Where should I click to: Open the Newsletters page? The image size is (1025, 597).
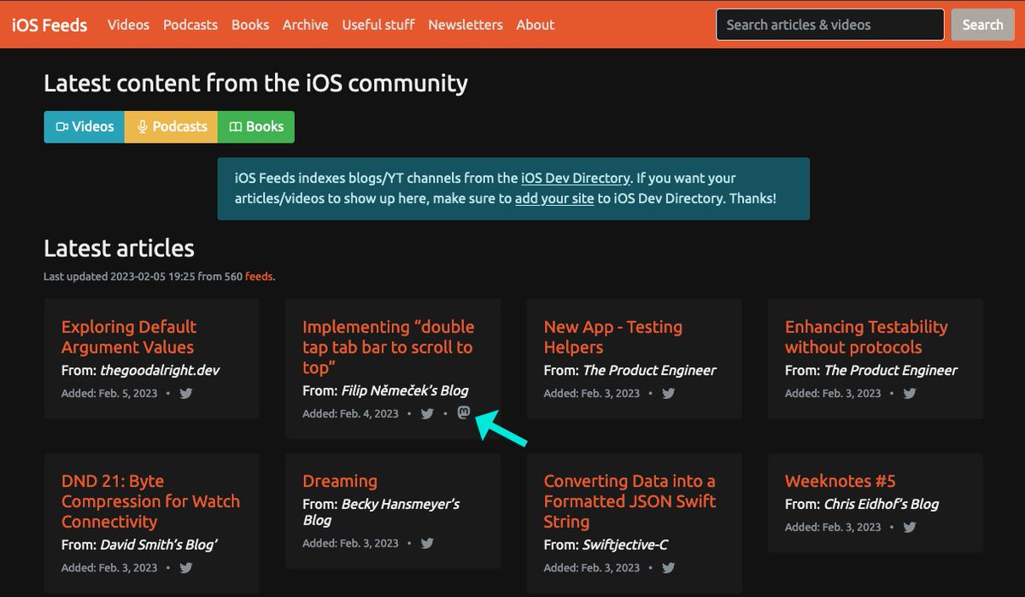466,25
